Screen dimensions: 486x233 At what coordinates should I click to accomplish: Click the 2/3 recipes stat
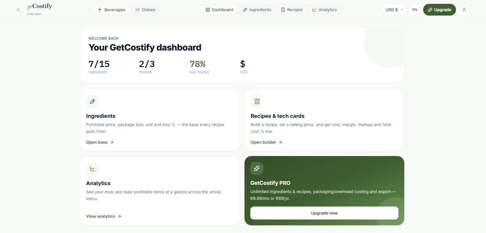[147, 67]
